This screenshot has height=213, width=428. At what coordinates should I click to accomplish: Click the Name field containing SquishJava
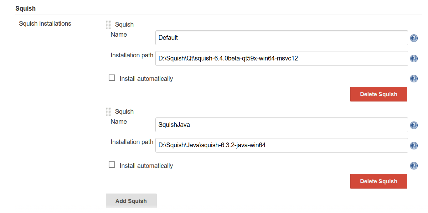click(x=281, y=125)
